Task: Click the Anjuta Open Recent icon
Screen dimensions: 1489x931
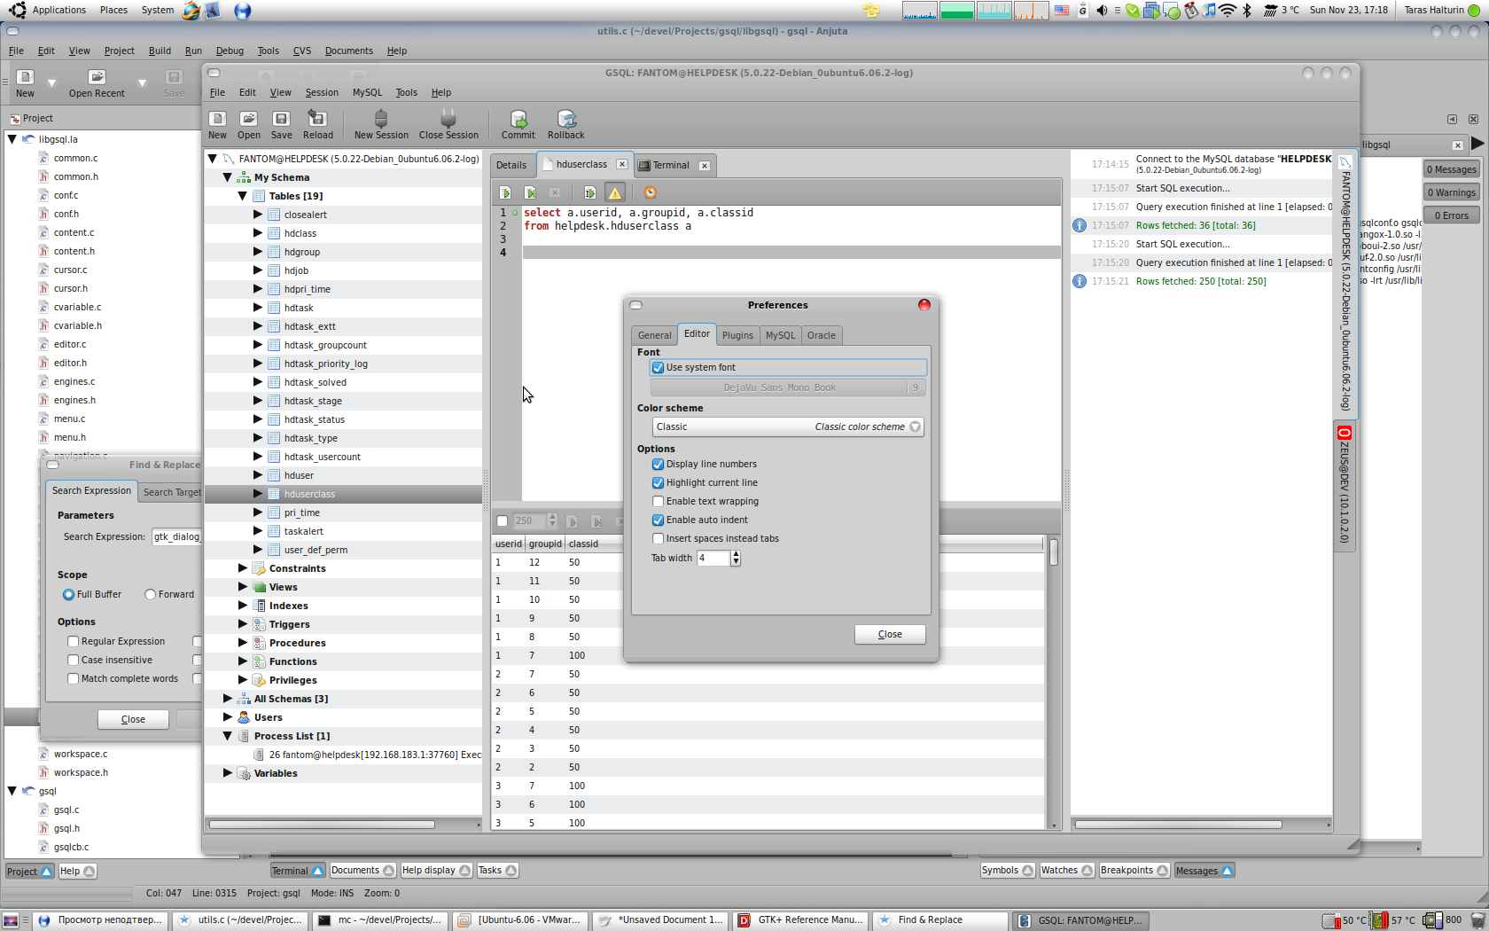Action: (x=97, y=77)
